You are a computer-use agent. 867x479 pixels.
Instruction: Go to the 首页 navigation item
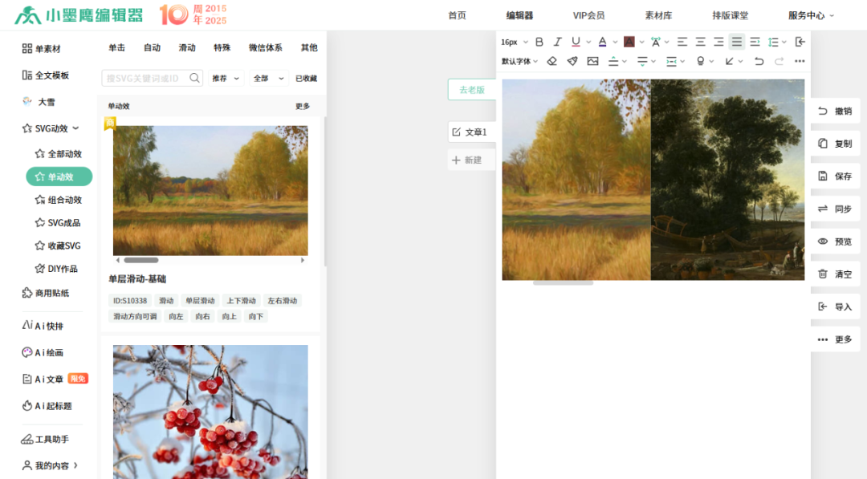457,15
